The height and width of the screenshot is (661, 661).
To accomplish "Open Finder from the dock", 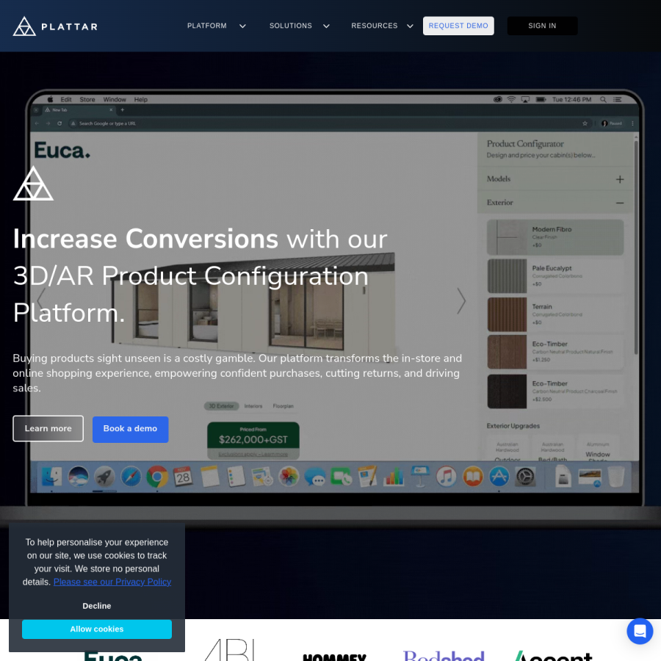I will pos(51,477).
